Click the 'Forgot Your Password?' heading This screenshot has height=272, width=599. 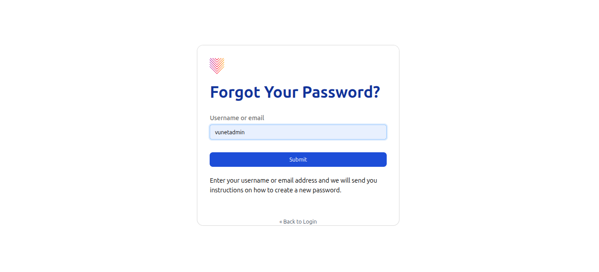tap(295, 92)
